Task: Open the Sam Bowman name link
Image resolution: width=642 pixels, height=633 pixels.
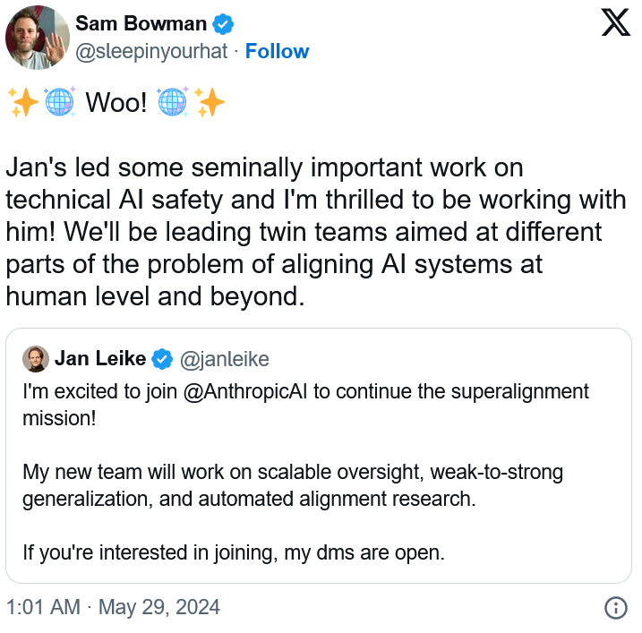Action: click(141, 23)
